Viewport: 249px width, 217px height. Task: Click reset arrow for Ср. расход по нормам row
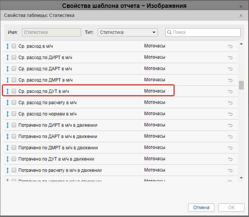tap(230, 114)
